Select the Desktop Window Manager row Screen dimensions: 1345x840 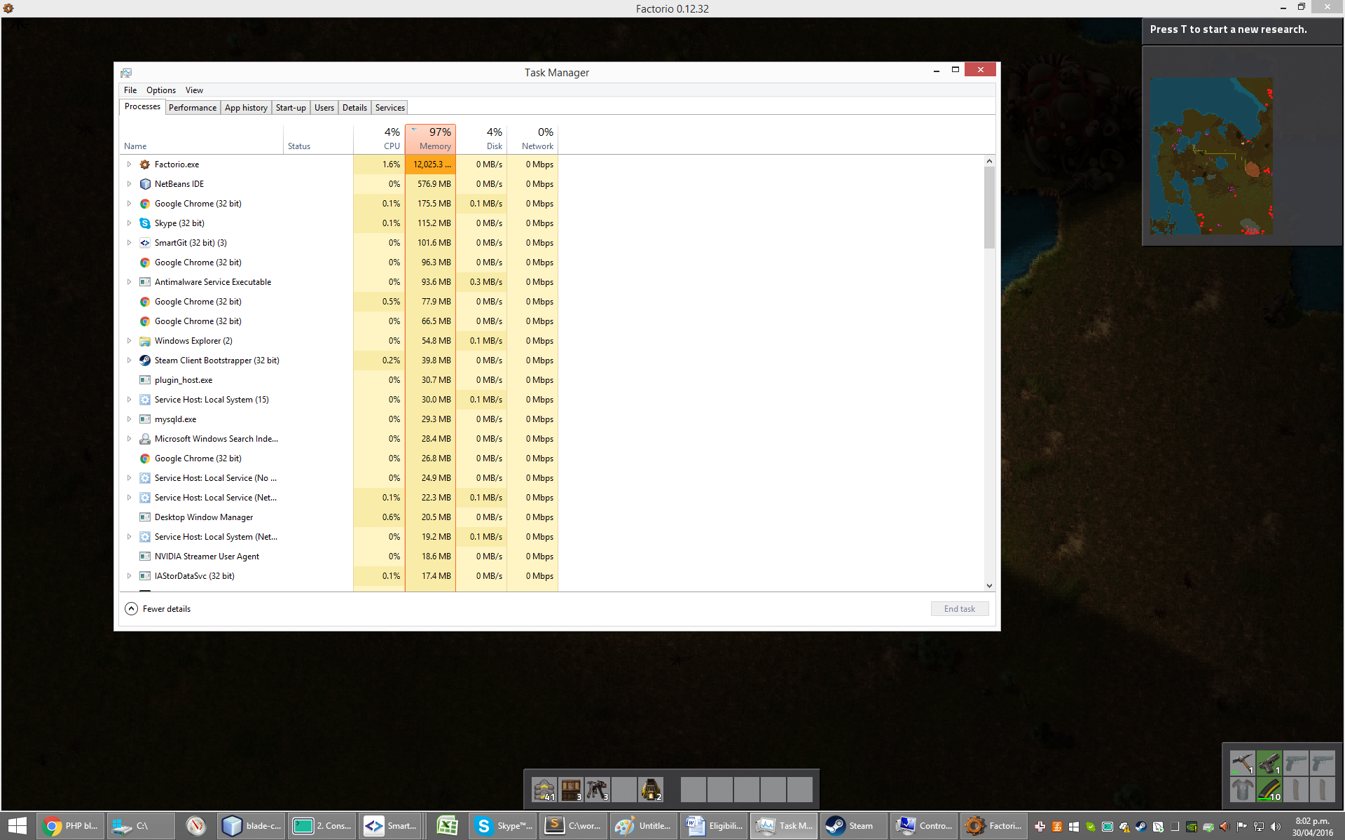click(338, 517)
